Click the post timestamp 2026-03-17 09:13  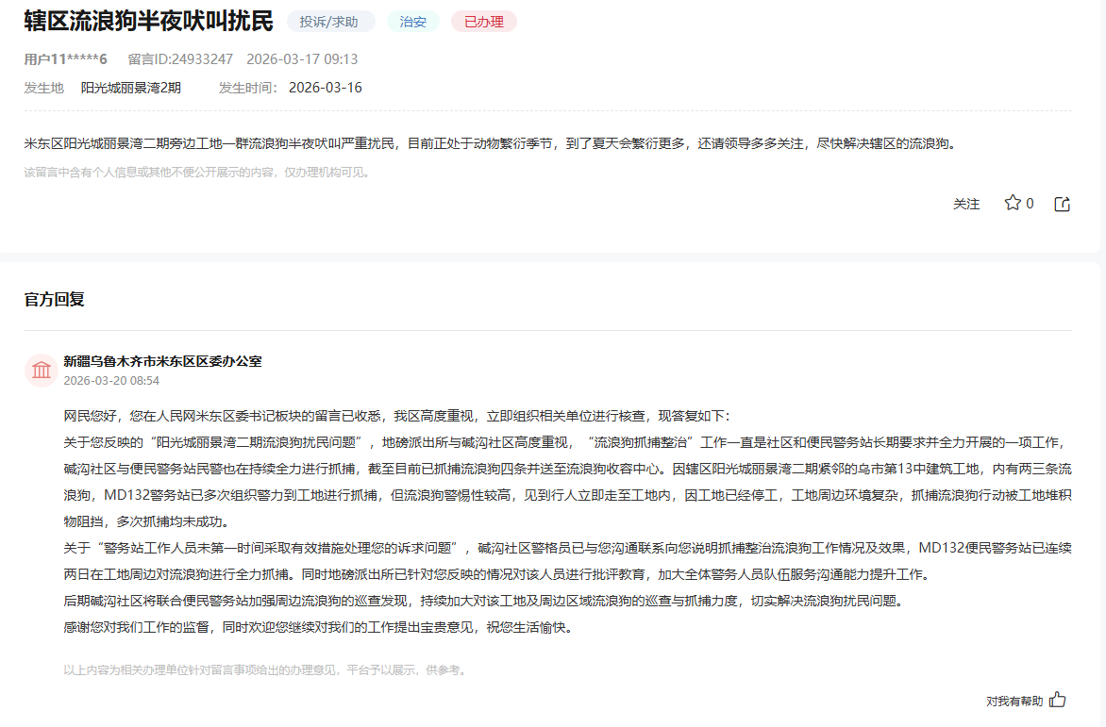(x=302, y=58)
